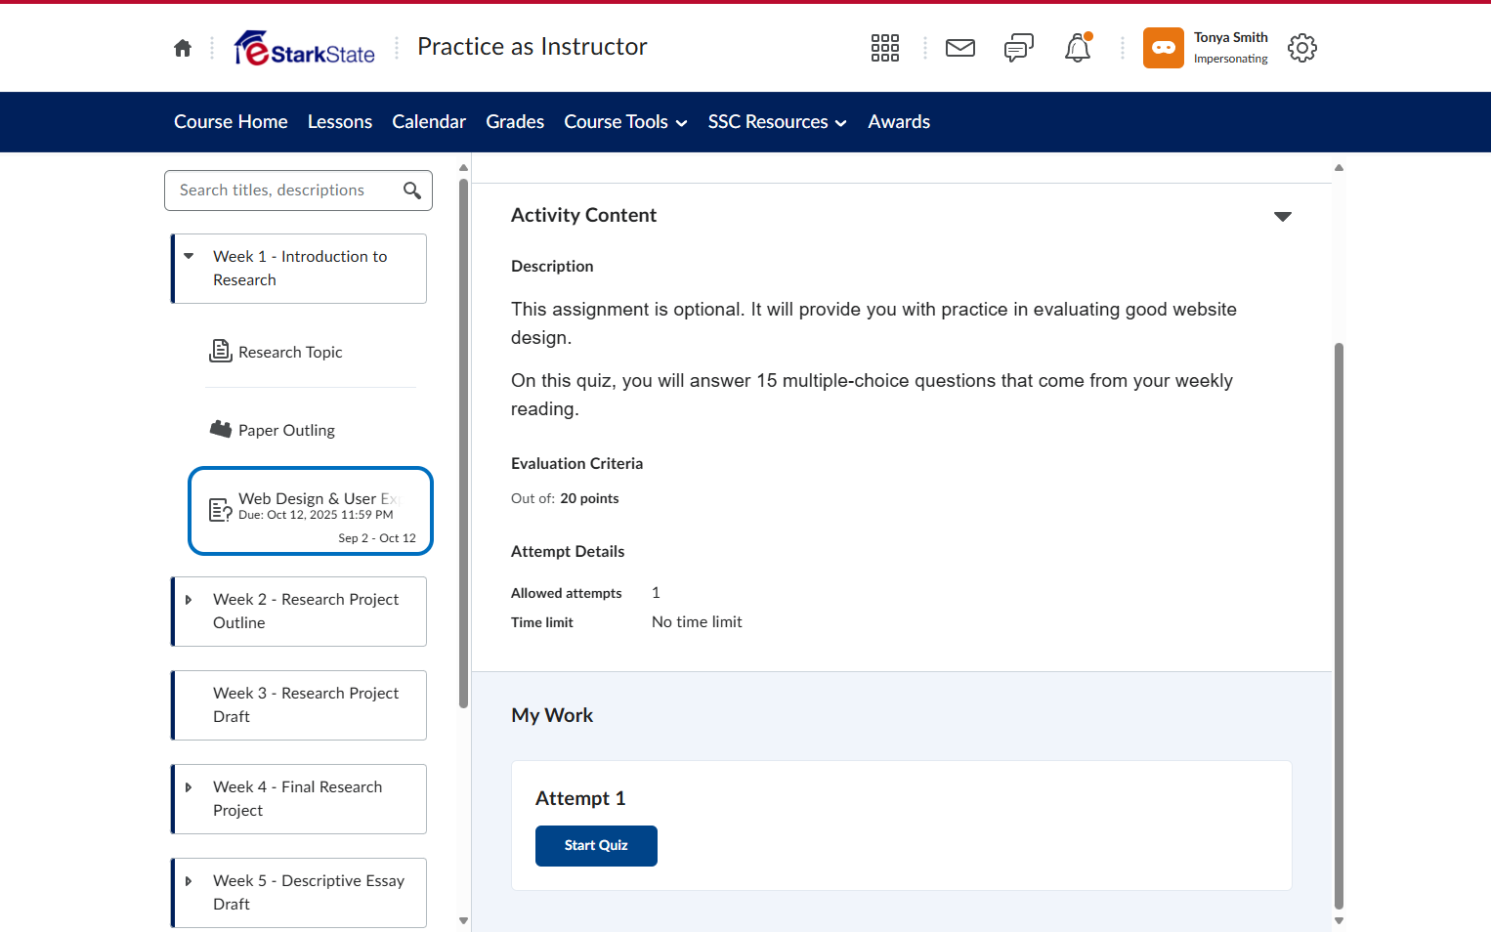Click the content scroll-up arrow
The image size is (1491, 932).
(1340, 168)
